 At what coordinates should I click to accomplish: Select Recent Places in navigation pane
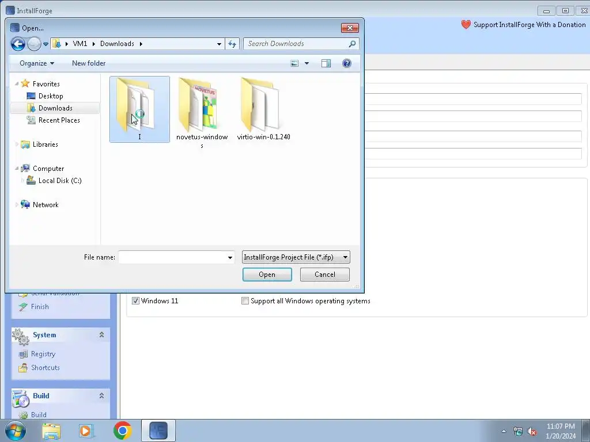point(59,120)
